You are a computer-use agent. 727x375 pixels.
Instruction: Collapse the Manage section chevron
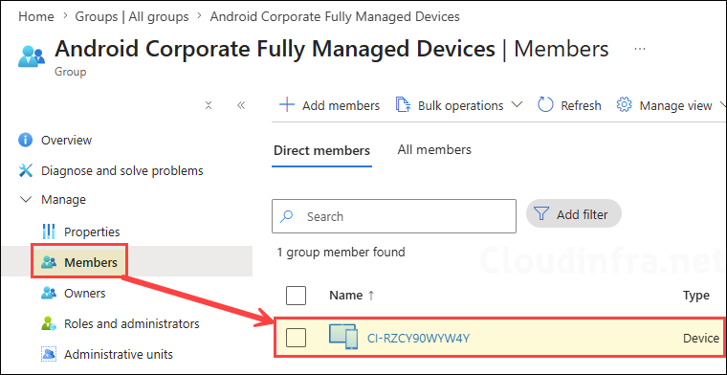(26, 200)
